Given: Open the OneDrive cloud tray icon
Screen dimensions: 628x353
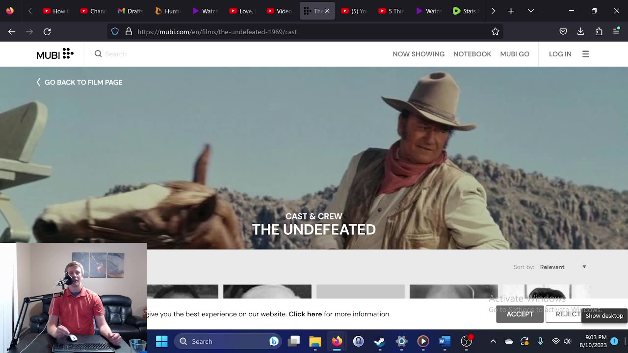Looking at the screenshot, I should point(509,341).
